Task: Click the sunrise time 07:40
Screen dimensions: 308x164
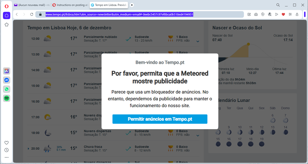Action: coord(217,40)
